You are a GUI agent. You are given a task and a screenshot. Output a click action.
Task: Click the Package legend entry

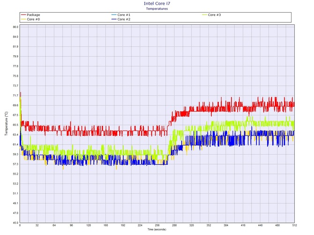click(30, 15)
